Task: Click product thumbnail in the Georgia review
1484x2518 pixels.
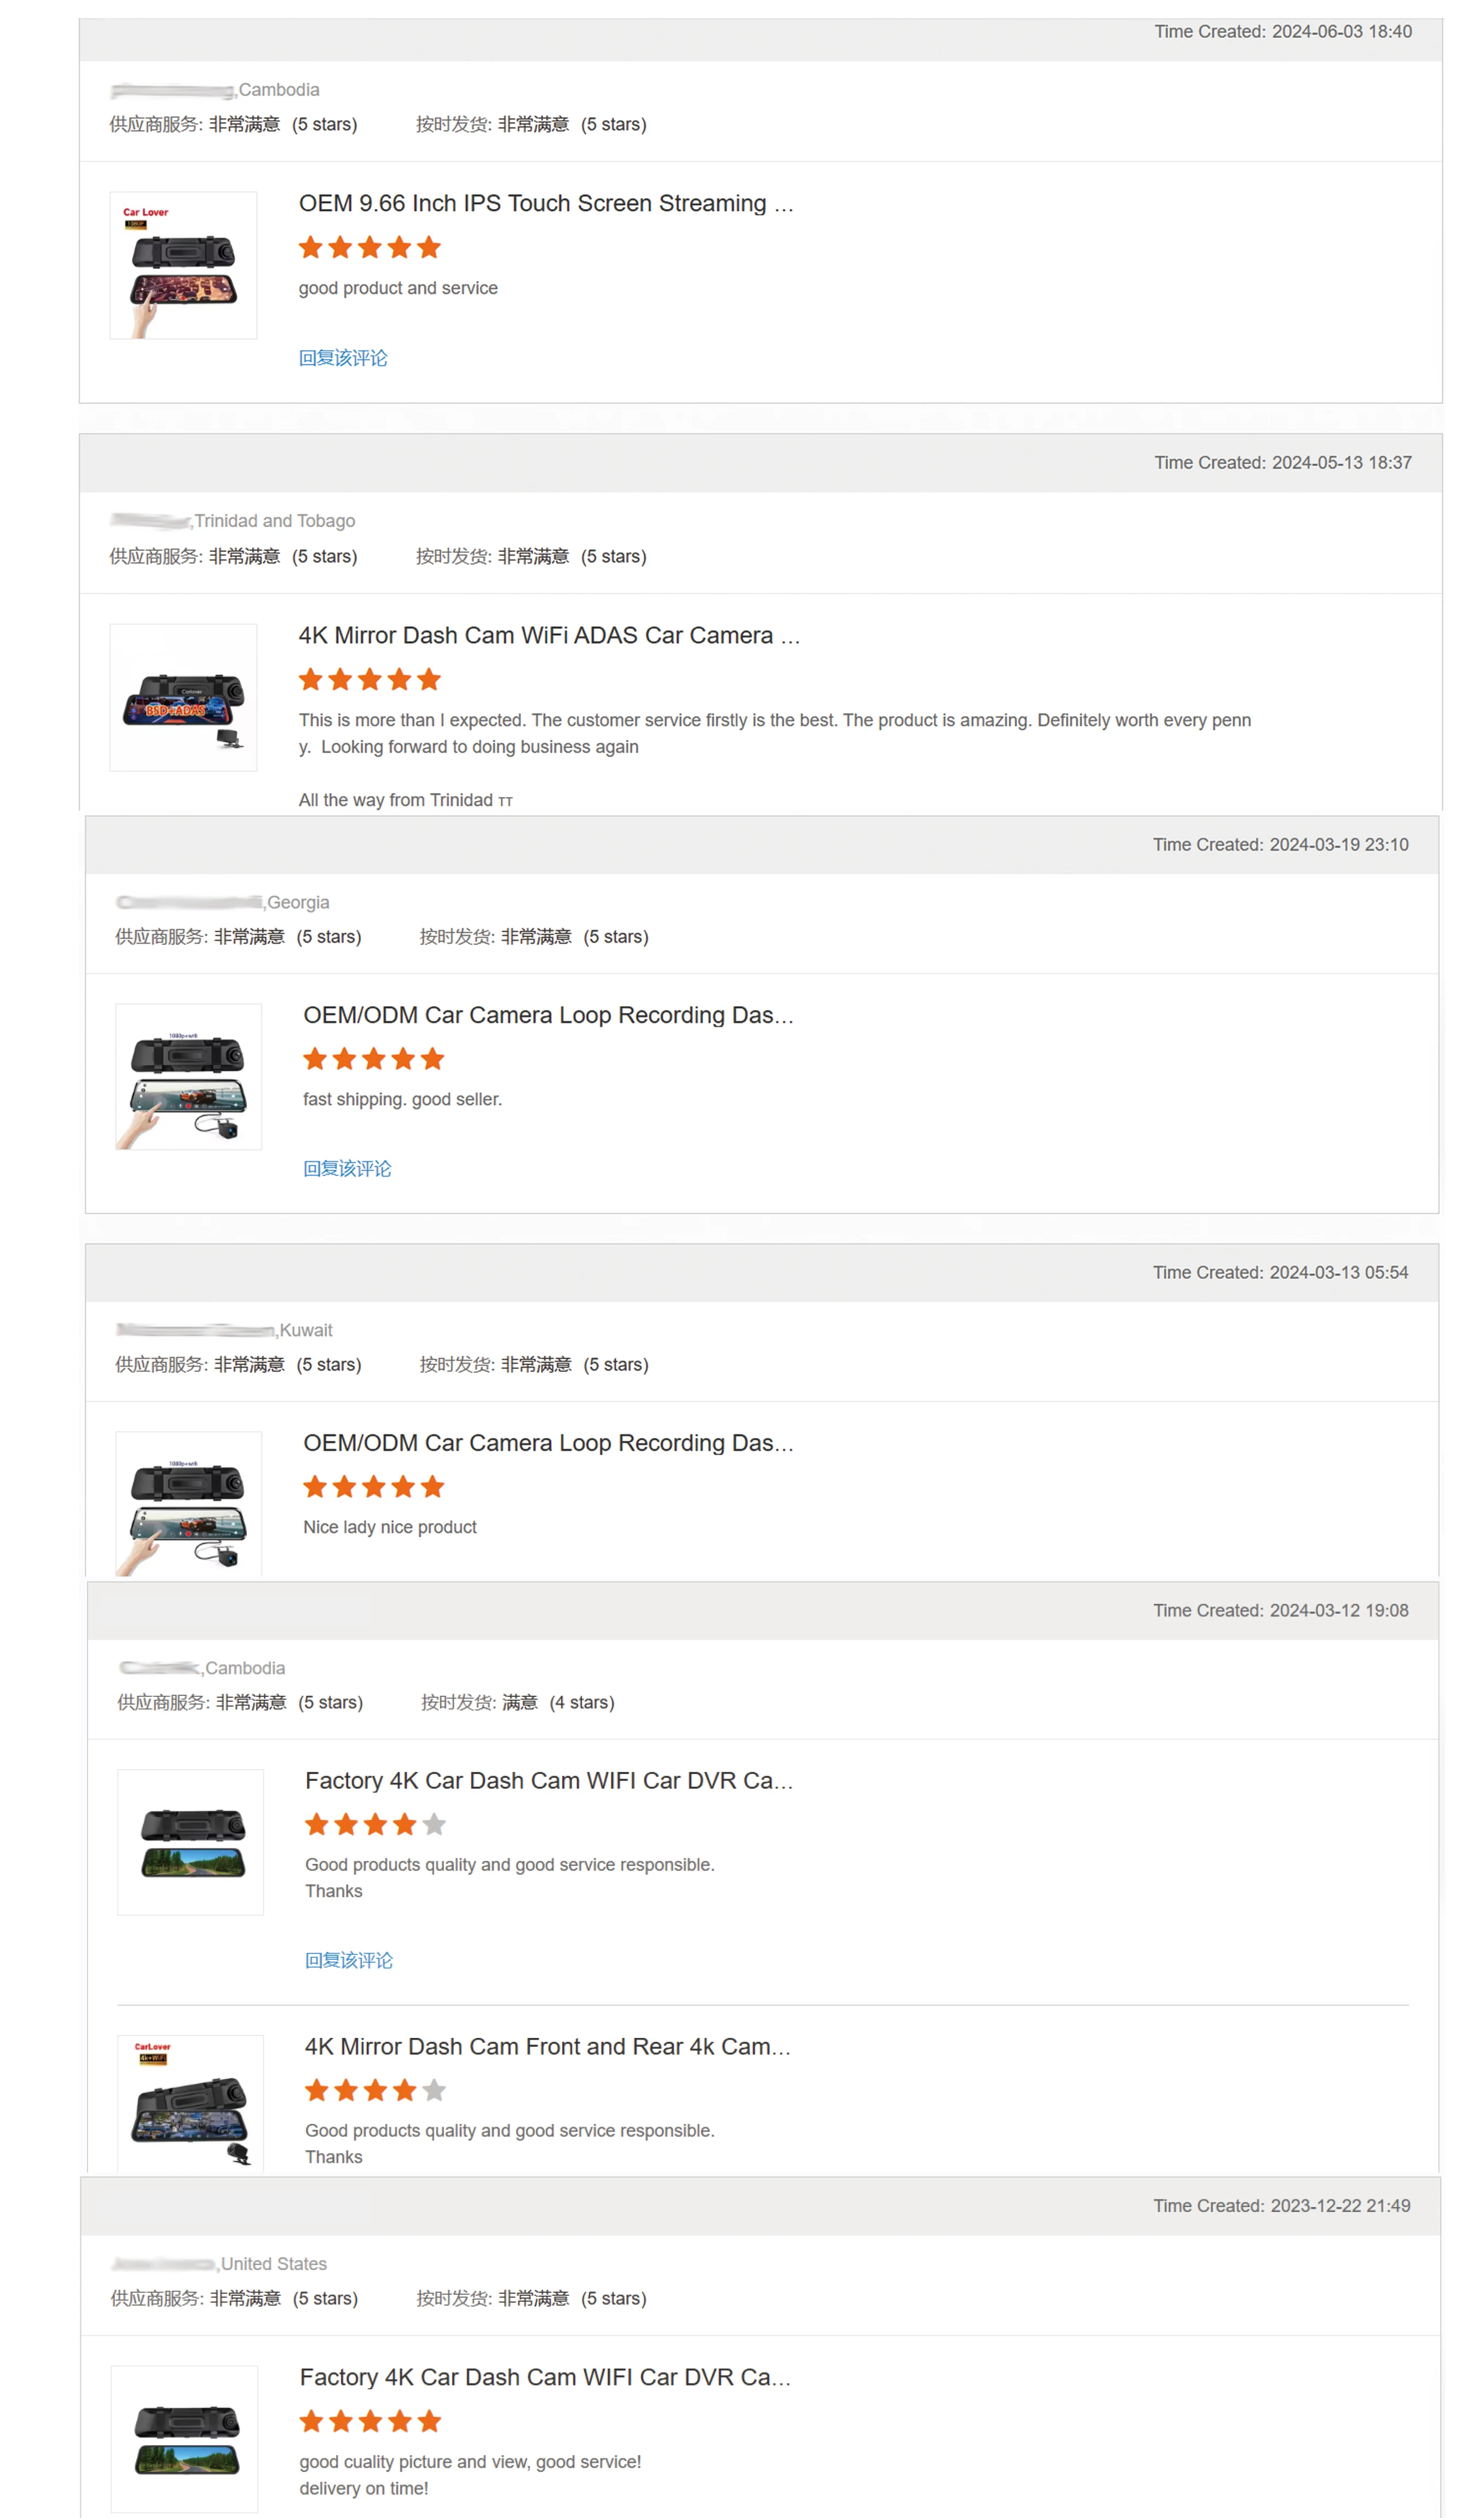Action: click(x=188, y=1077)
